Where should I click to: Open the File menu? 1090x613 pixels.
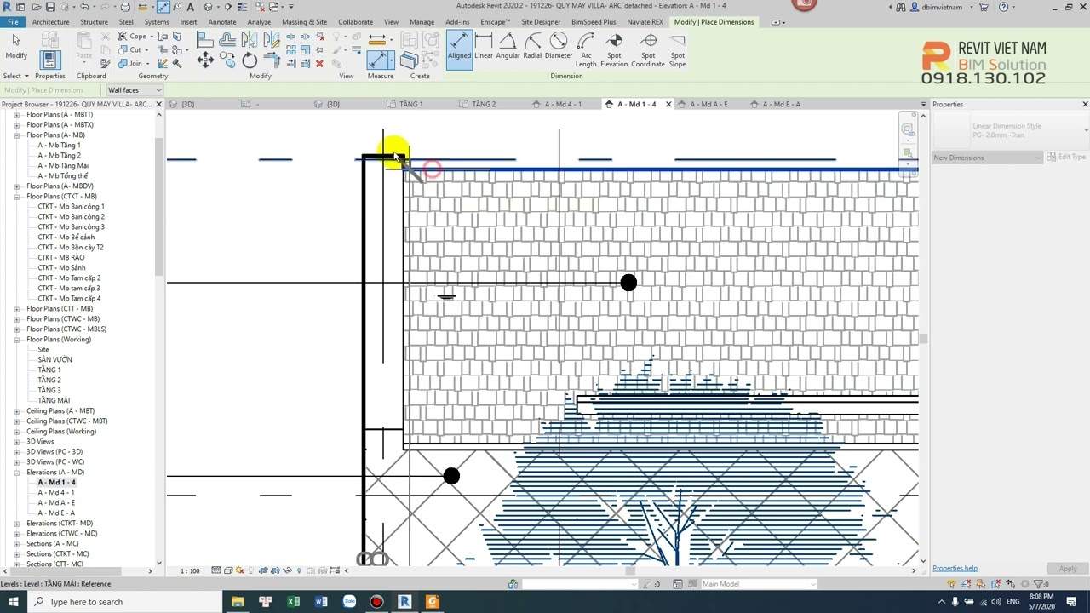point(13,22)
